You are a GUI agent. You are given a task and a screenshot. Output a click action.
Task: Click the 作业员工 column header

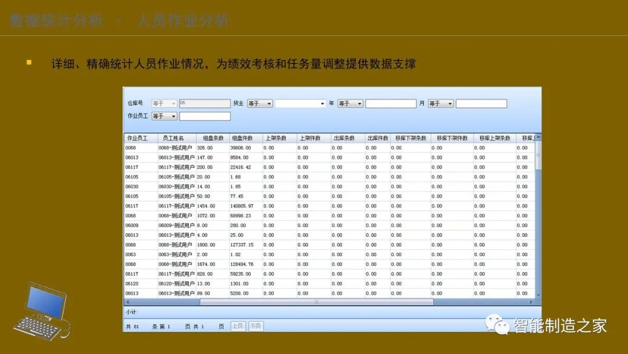coord(138,137)
